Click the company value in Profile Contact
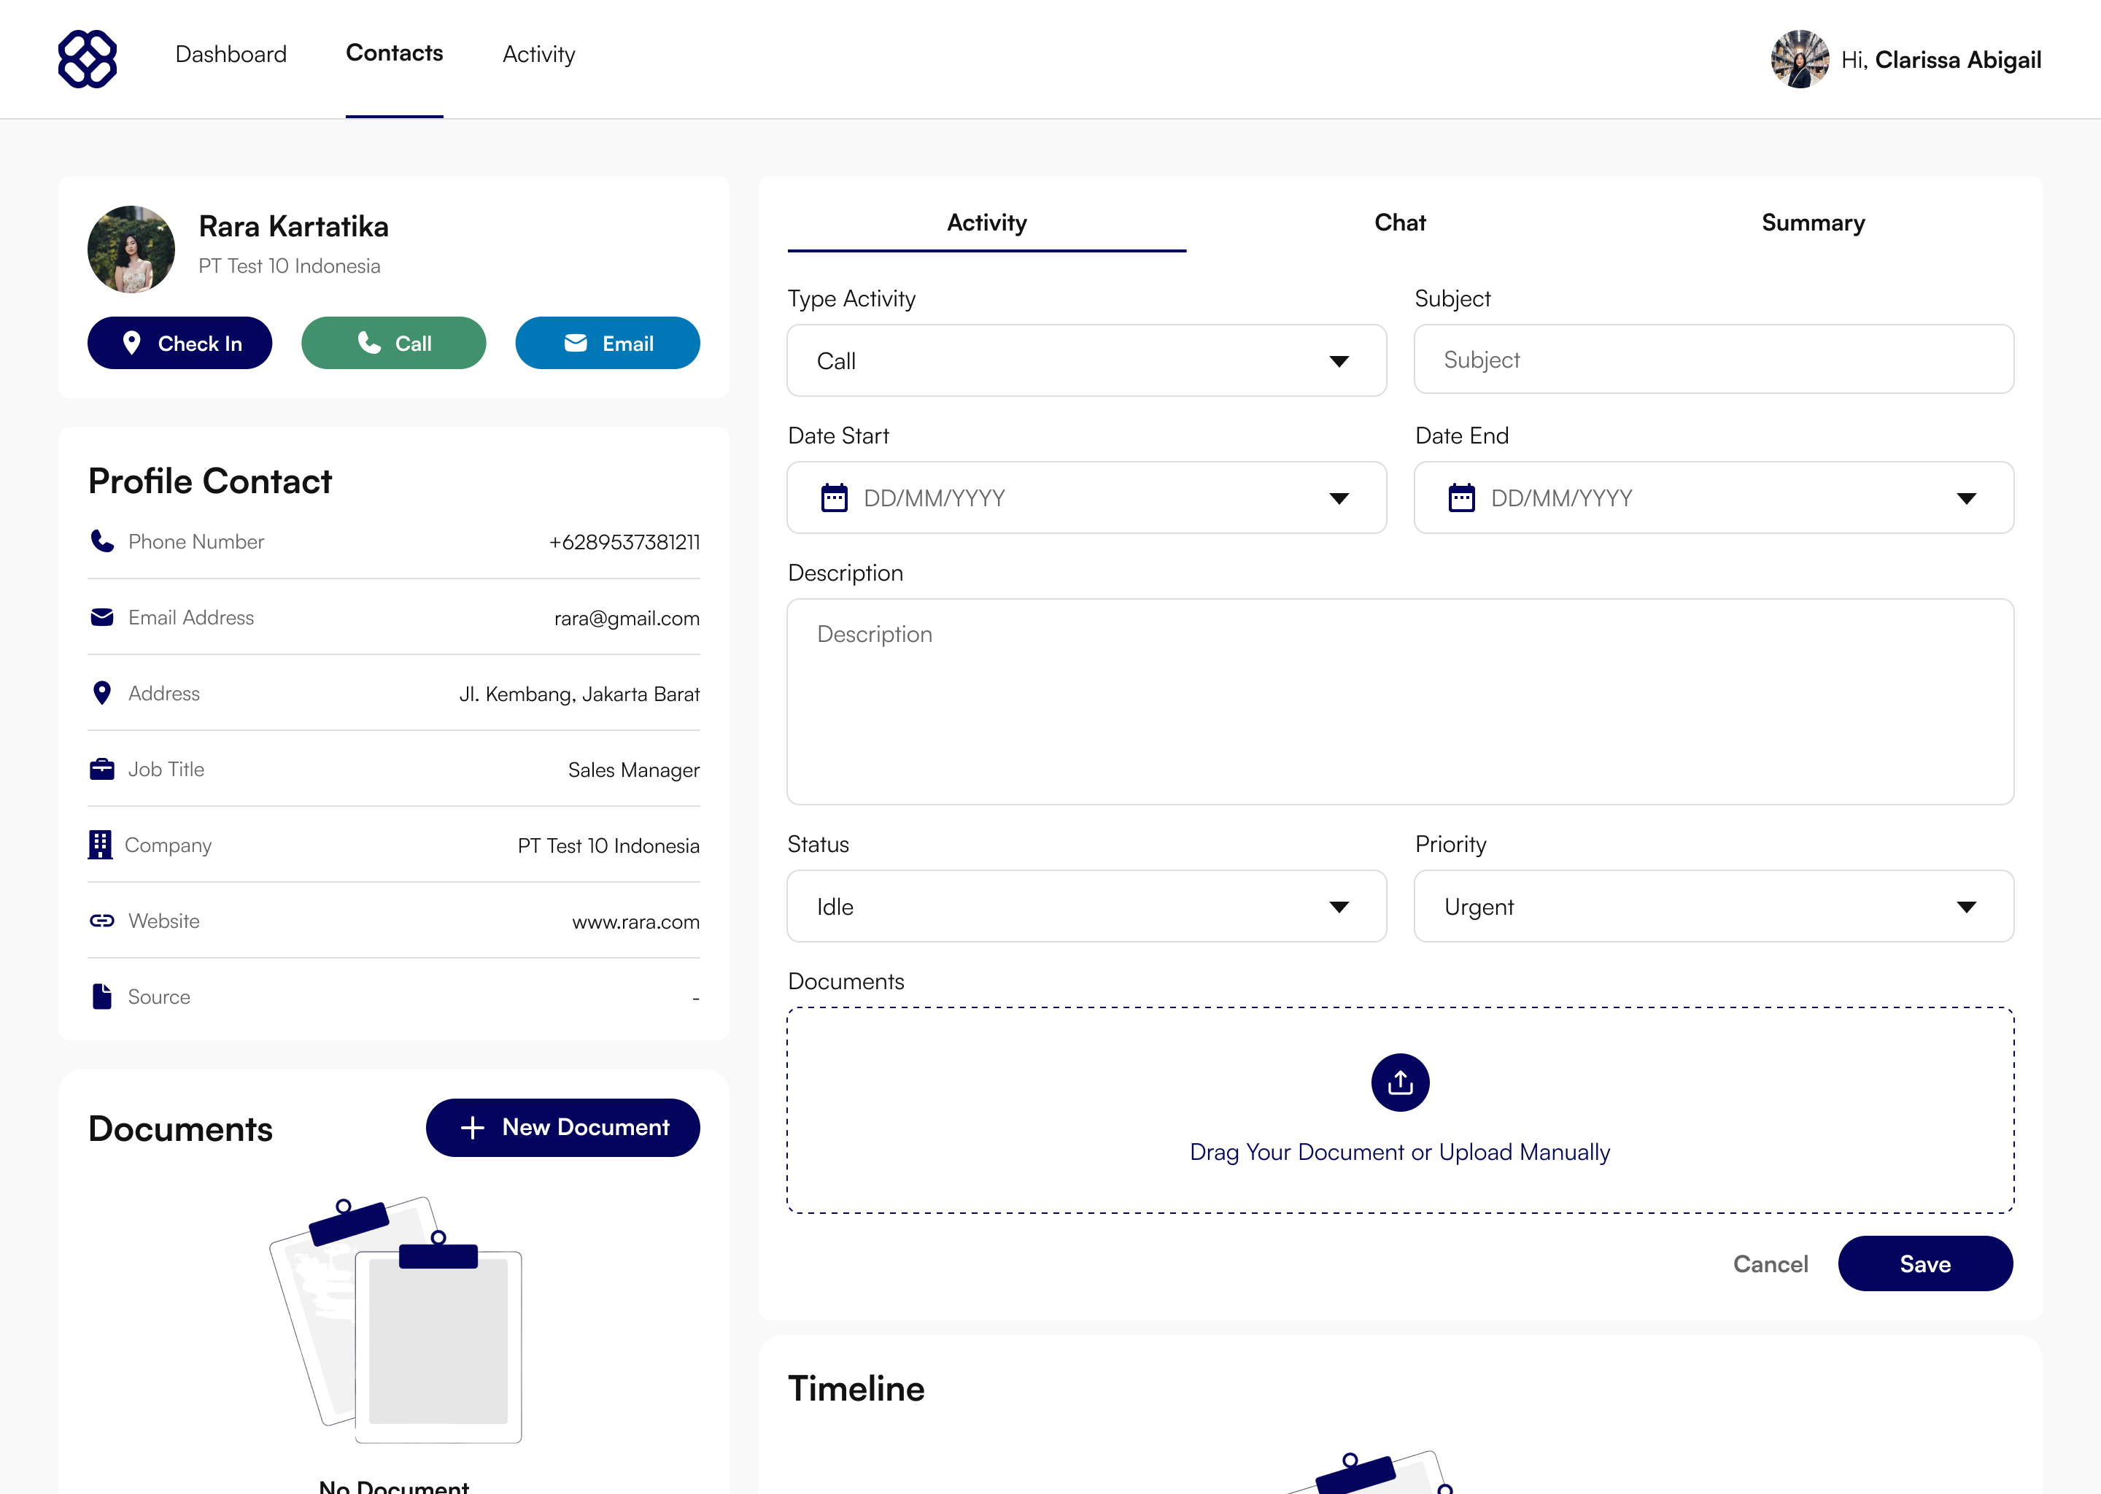Image resolution: width=2101 pixels, height=1494 pixels. (x=608, y=845)
